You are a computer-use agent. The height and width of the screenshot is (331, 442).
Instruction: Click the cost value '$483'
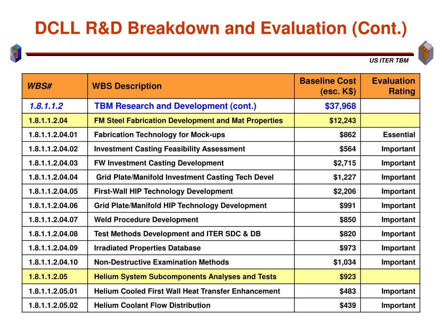[347, 291]
